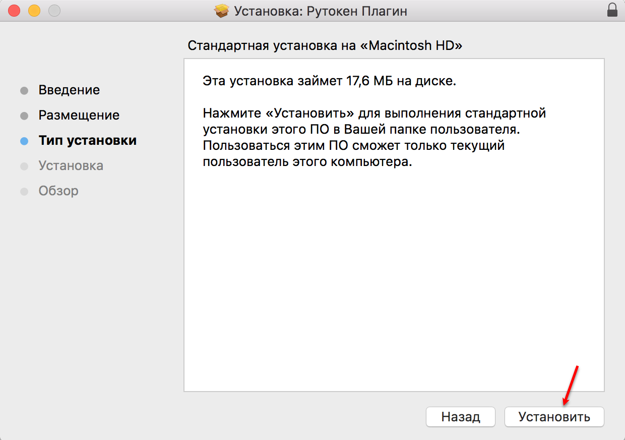Click the dimmed bullet beside Установка
The width and height of the screenshot is (625, 440).
click(x=24, y=167)
